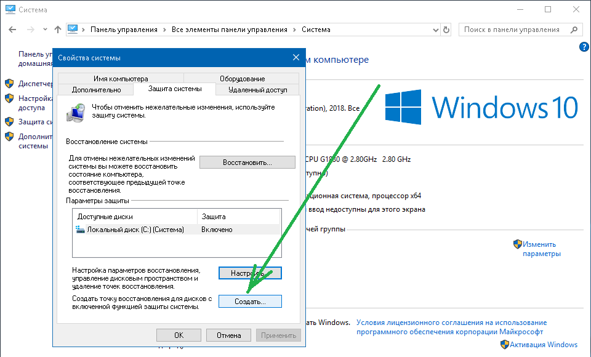This screenshot has width=591, height=357.
Task: Click shield icon next to 'Дополнительные' sidebar link
Action: (x=9, y=137)
